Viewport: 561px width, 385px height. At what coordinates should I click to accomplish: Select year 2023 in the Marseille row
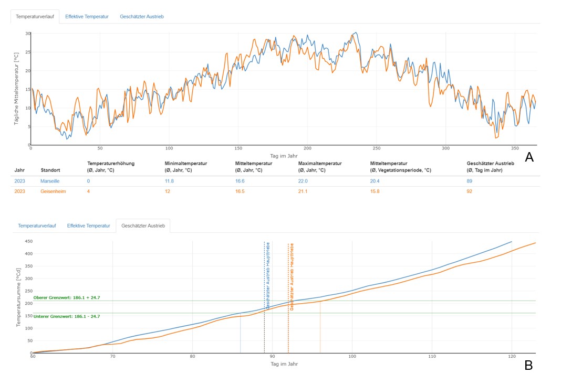point(19,181)
